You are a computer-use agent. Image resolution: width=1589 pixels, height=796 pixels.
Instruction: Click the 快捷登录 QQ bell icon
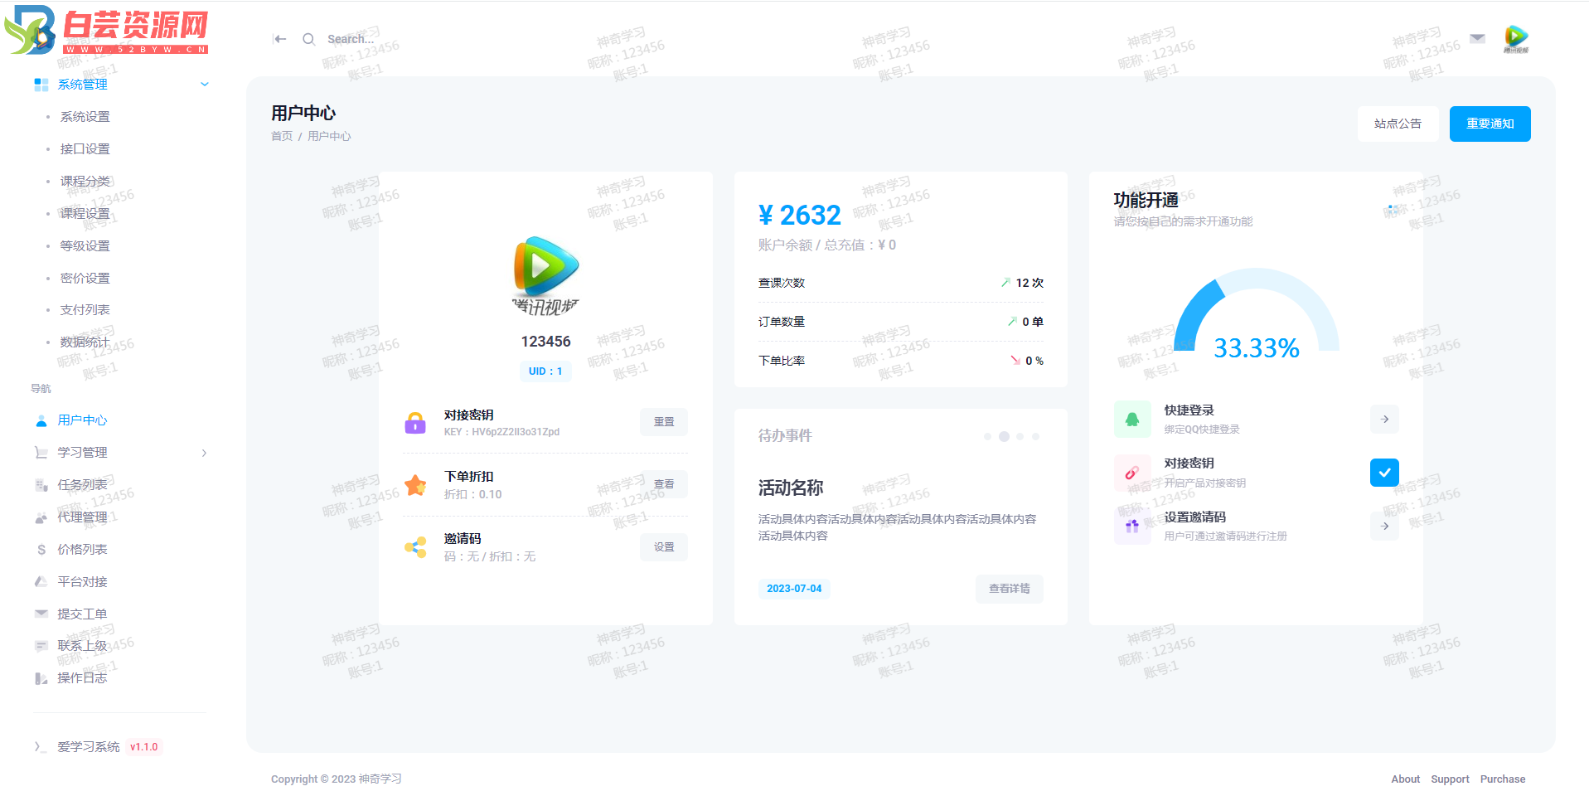(1132, 419)
